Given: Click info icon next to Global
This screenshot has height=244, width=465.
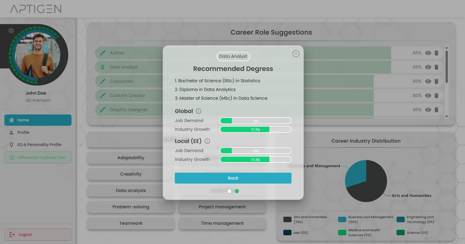Looking at the screenshot, I should click(198, 111).
